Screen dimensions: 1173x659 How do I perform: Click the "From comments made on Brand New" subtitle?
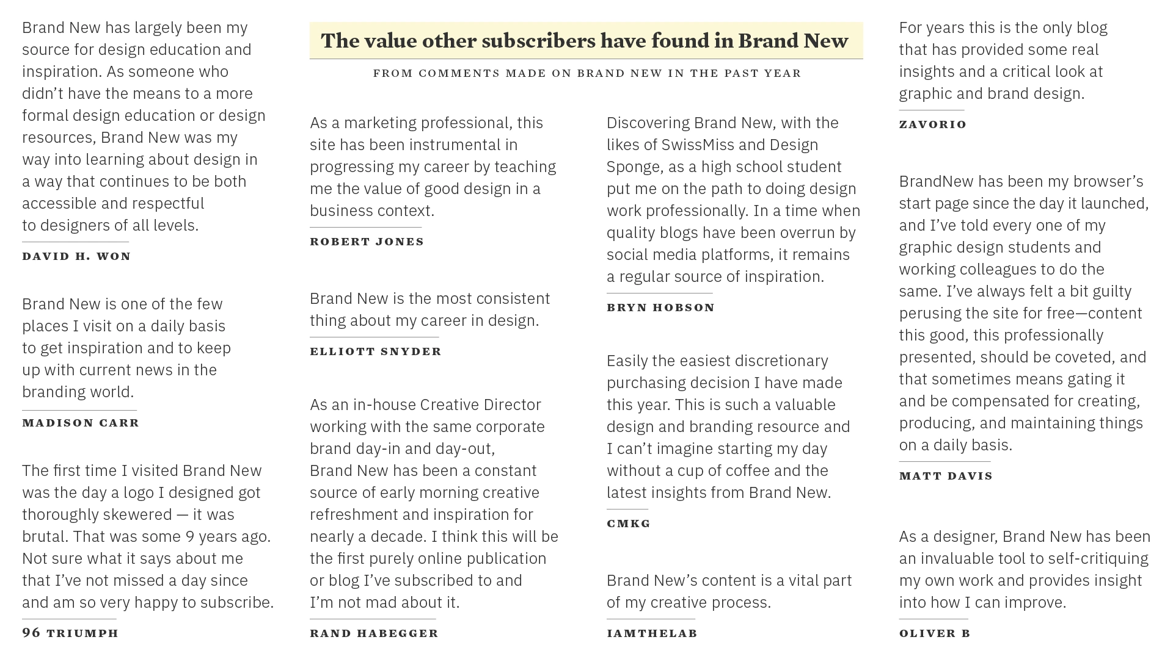point(586,73)
